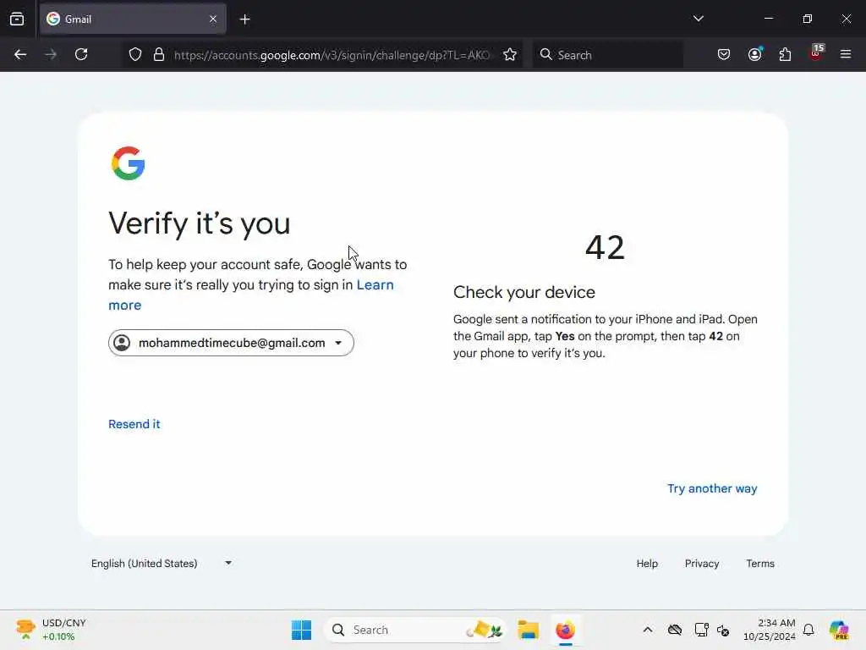Image resolution: width=866 pixels, height=650 pixels.
Task: Open the Save to Pocket button
Action: click(x=724, y=55)
